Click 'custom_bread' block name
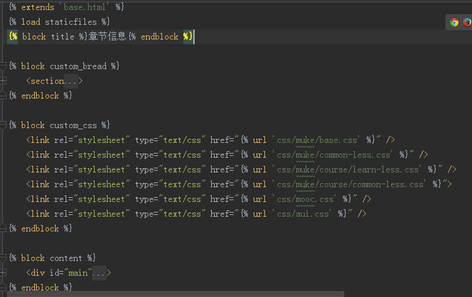This screenshot has height=297, width=472. (x=78, y=66)
